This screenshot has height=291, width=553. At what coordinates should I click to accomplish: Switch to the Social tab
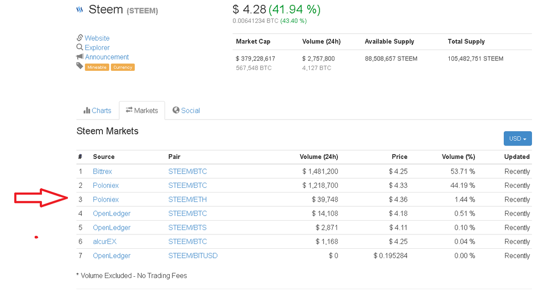(x=186, y=111)
